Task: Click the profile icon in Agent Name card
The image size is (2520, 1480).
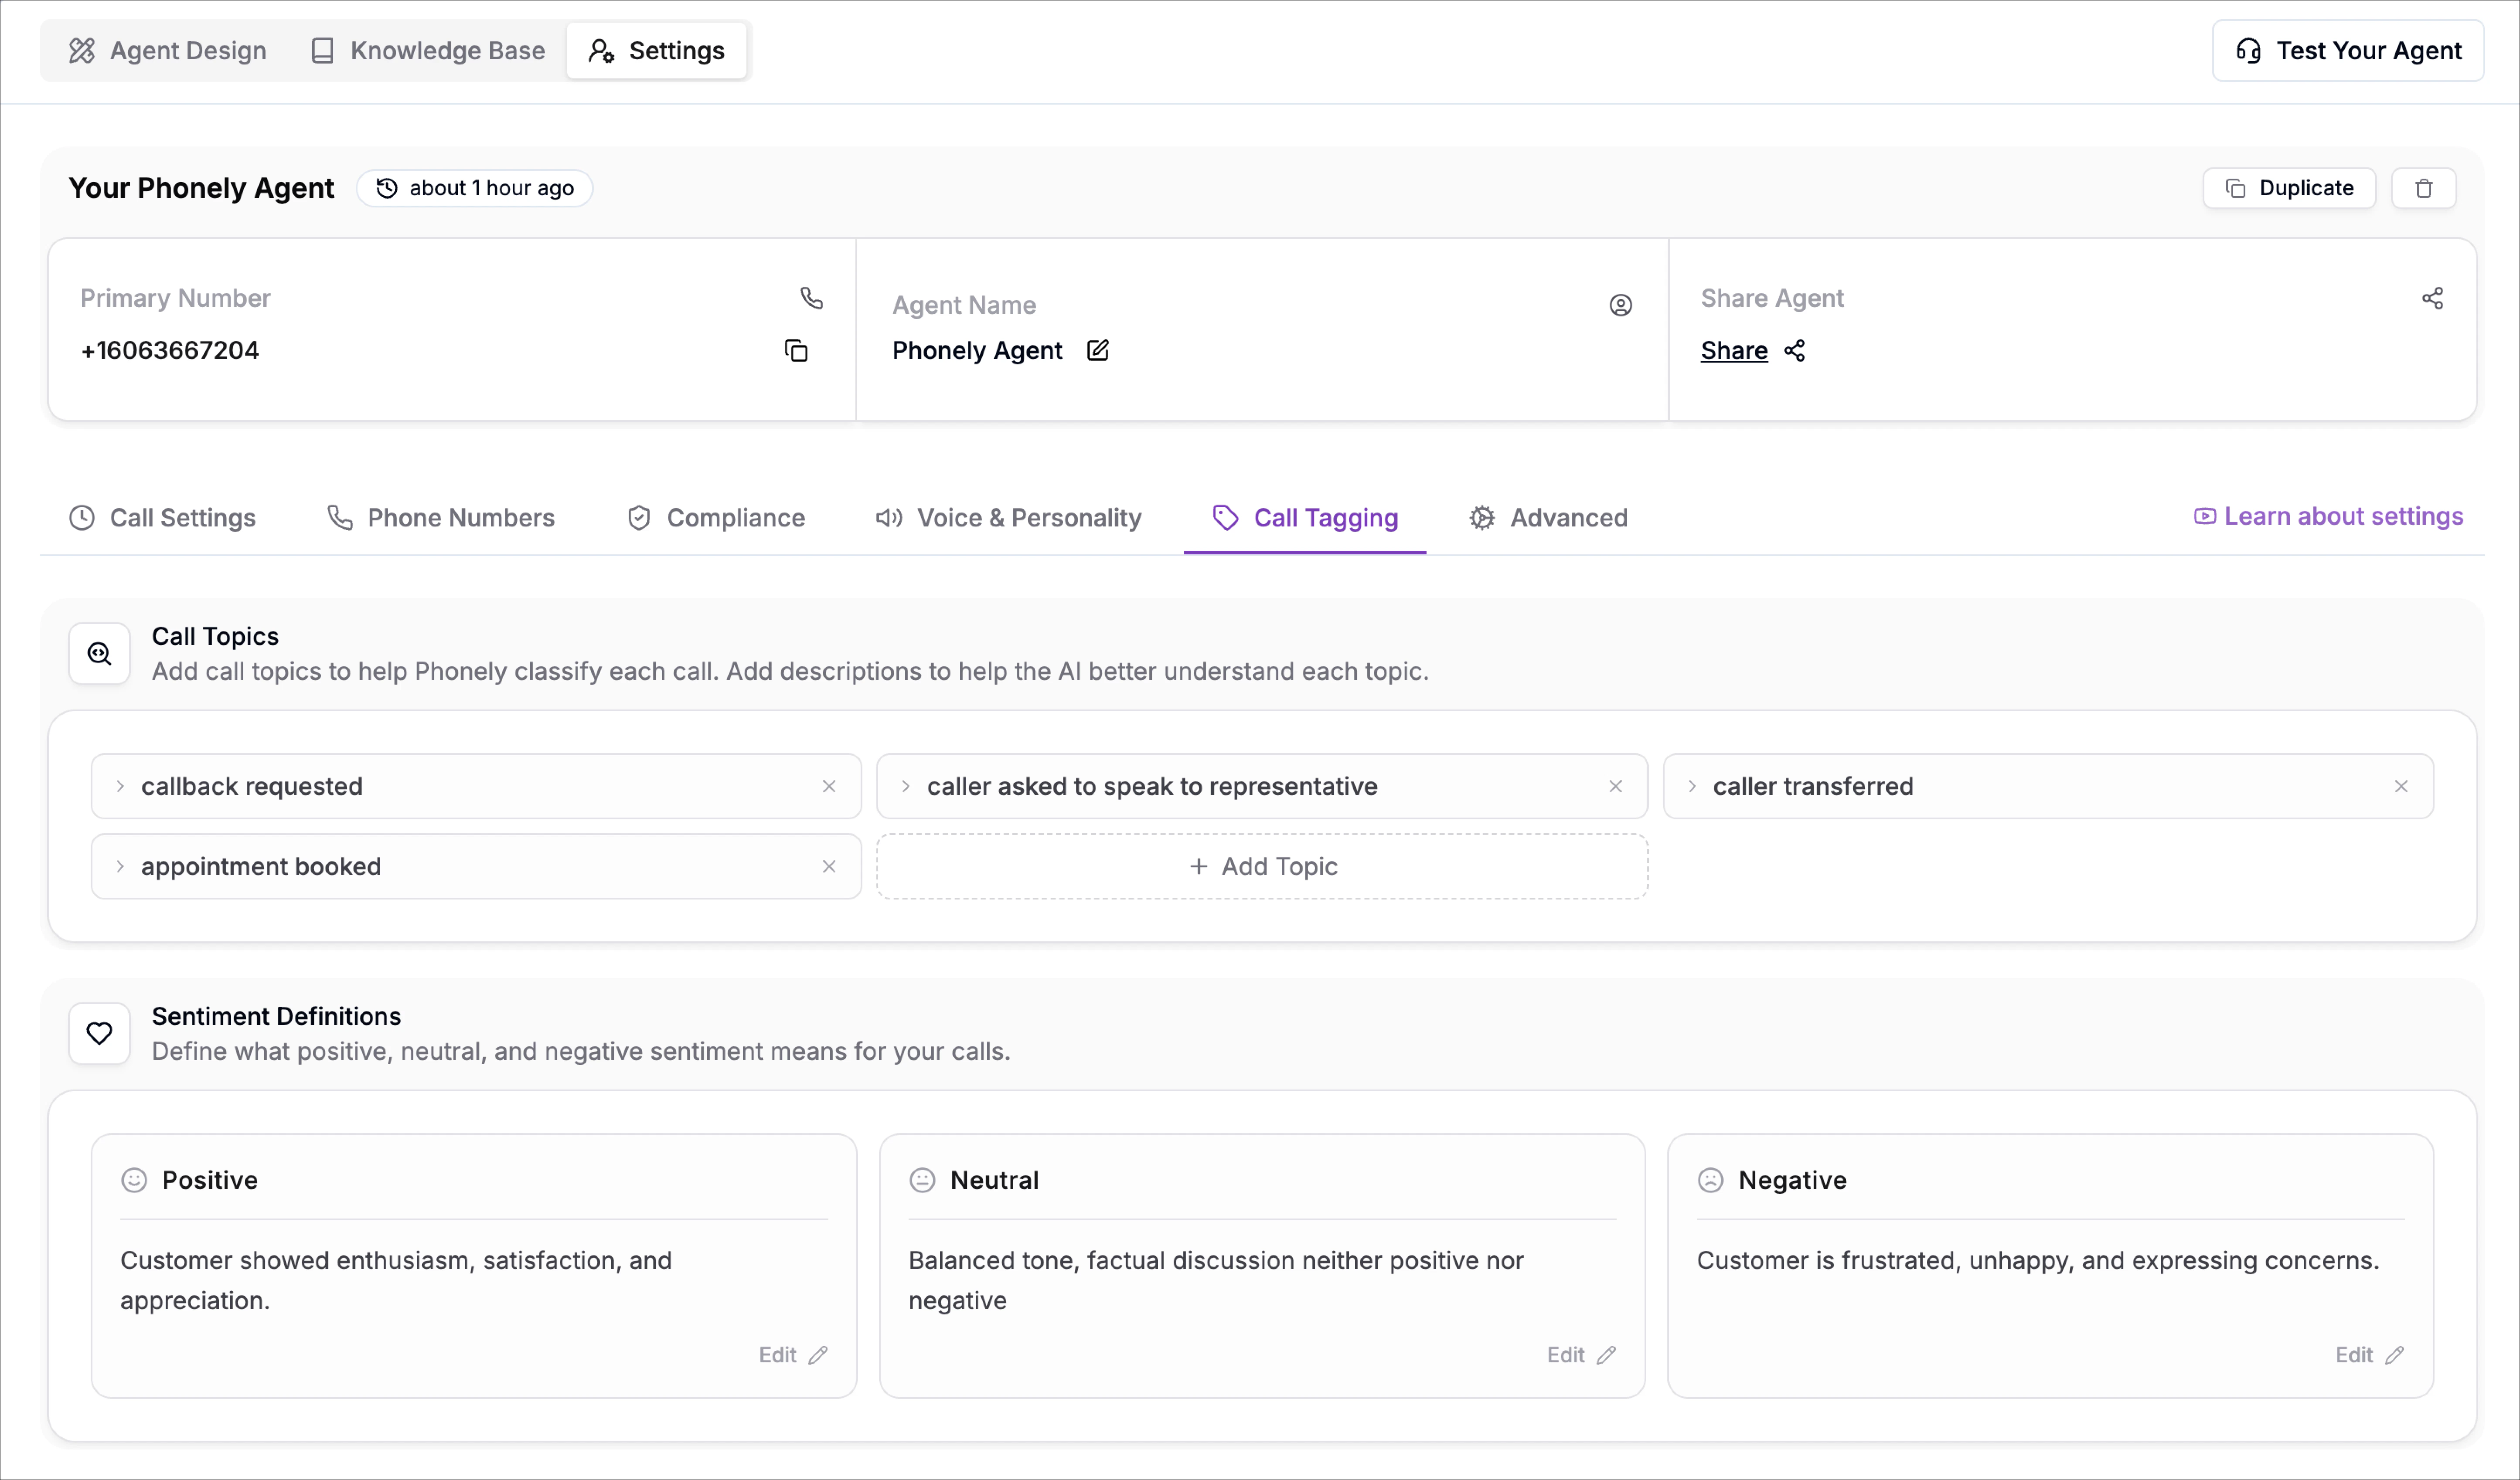Action: (x=1620, y=305)
